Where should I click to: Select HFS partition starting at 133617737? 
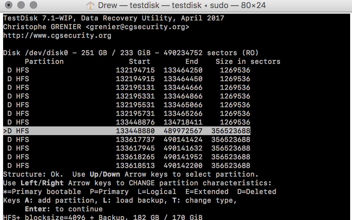[x=127, y=140]
